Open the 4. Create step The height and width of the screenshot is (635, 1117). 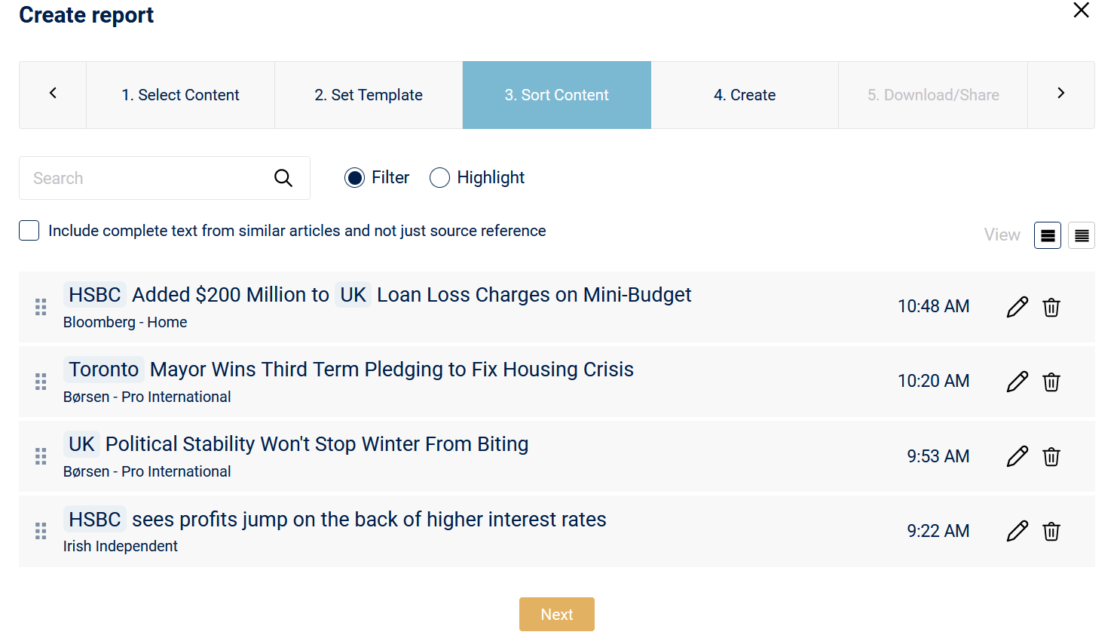(x=745, y=95)
